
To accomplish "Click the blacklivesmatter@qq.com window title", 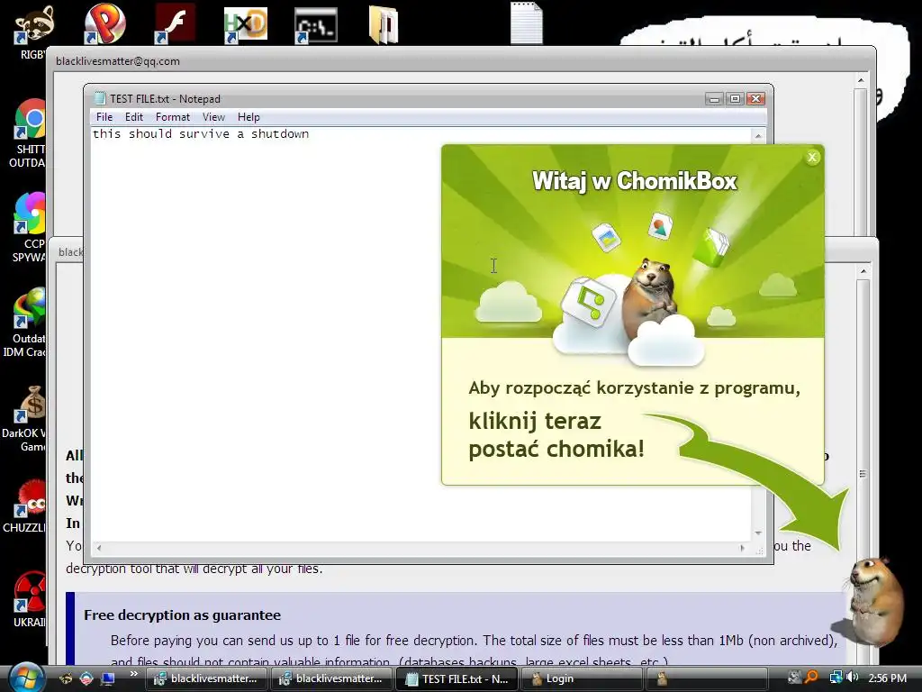I will 118,61.
